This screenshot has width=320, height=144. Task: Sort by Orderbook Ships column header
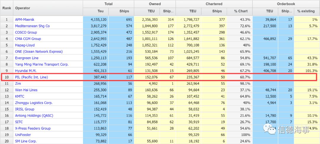[x=286, y=11]
